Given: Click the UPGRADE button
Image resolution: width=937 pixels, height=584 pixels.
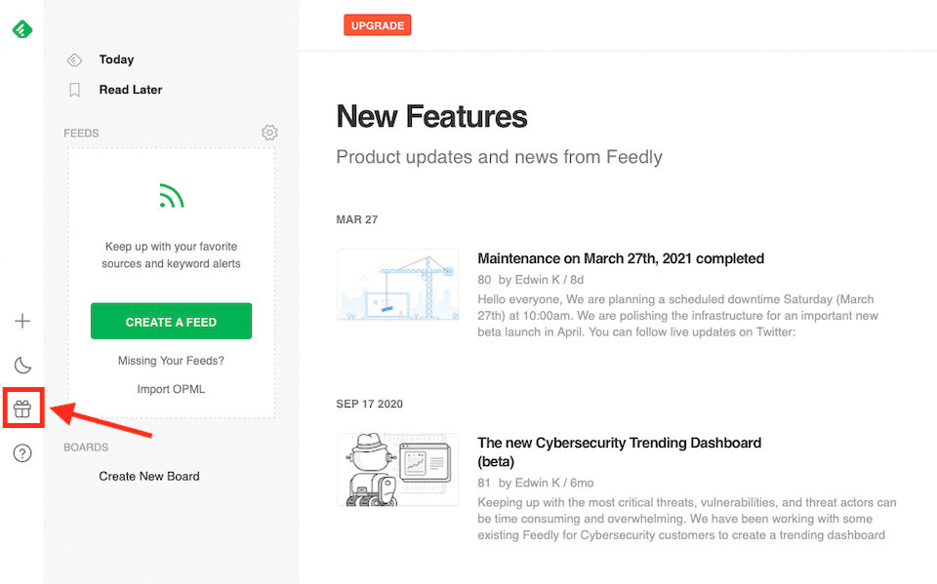Looking at the screenshot, I should [377, 24].
